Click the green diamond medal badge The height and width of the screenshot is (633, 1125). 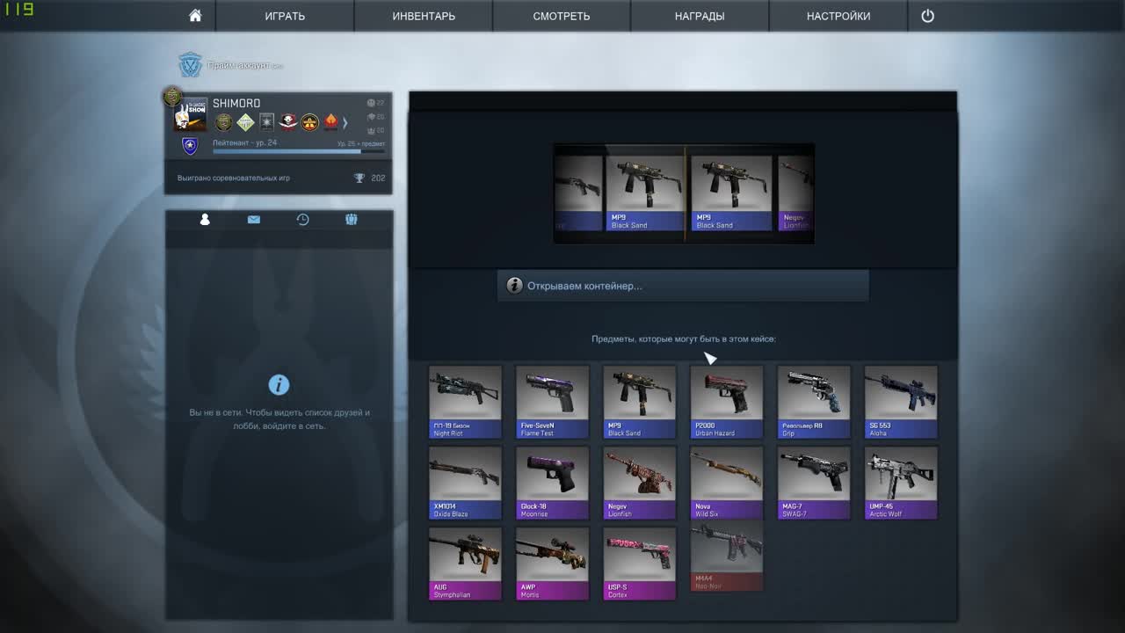click(x=245, y=122)
